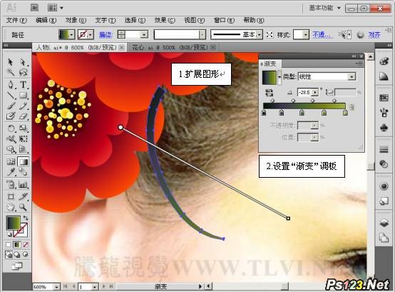Screen dimensions: 395x292
Task: Select the Blend tool
Action: pos(23,172)
